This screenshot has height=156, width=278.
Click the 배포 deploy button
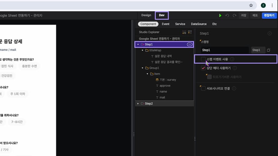pos(255,15)
